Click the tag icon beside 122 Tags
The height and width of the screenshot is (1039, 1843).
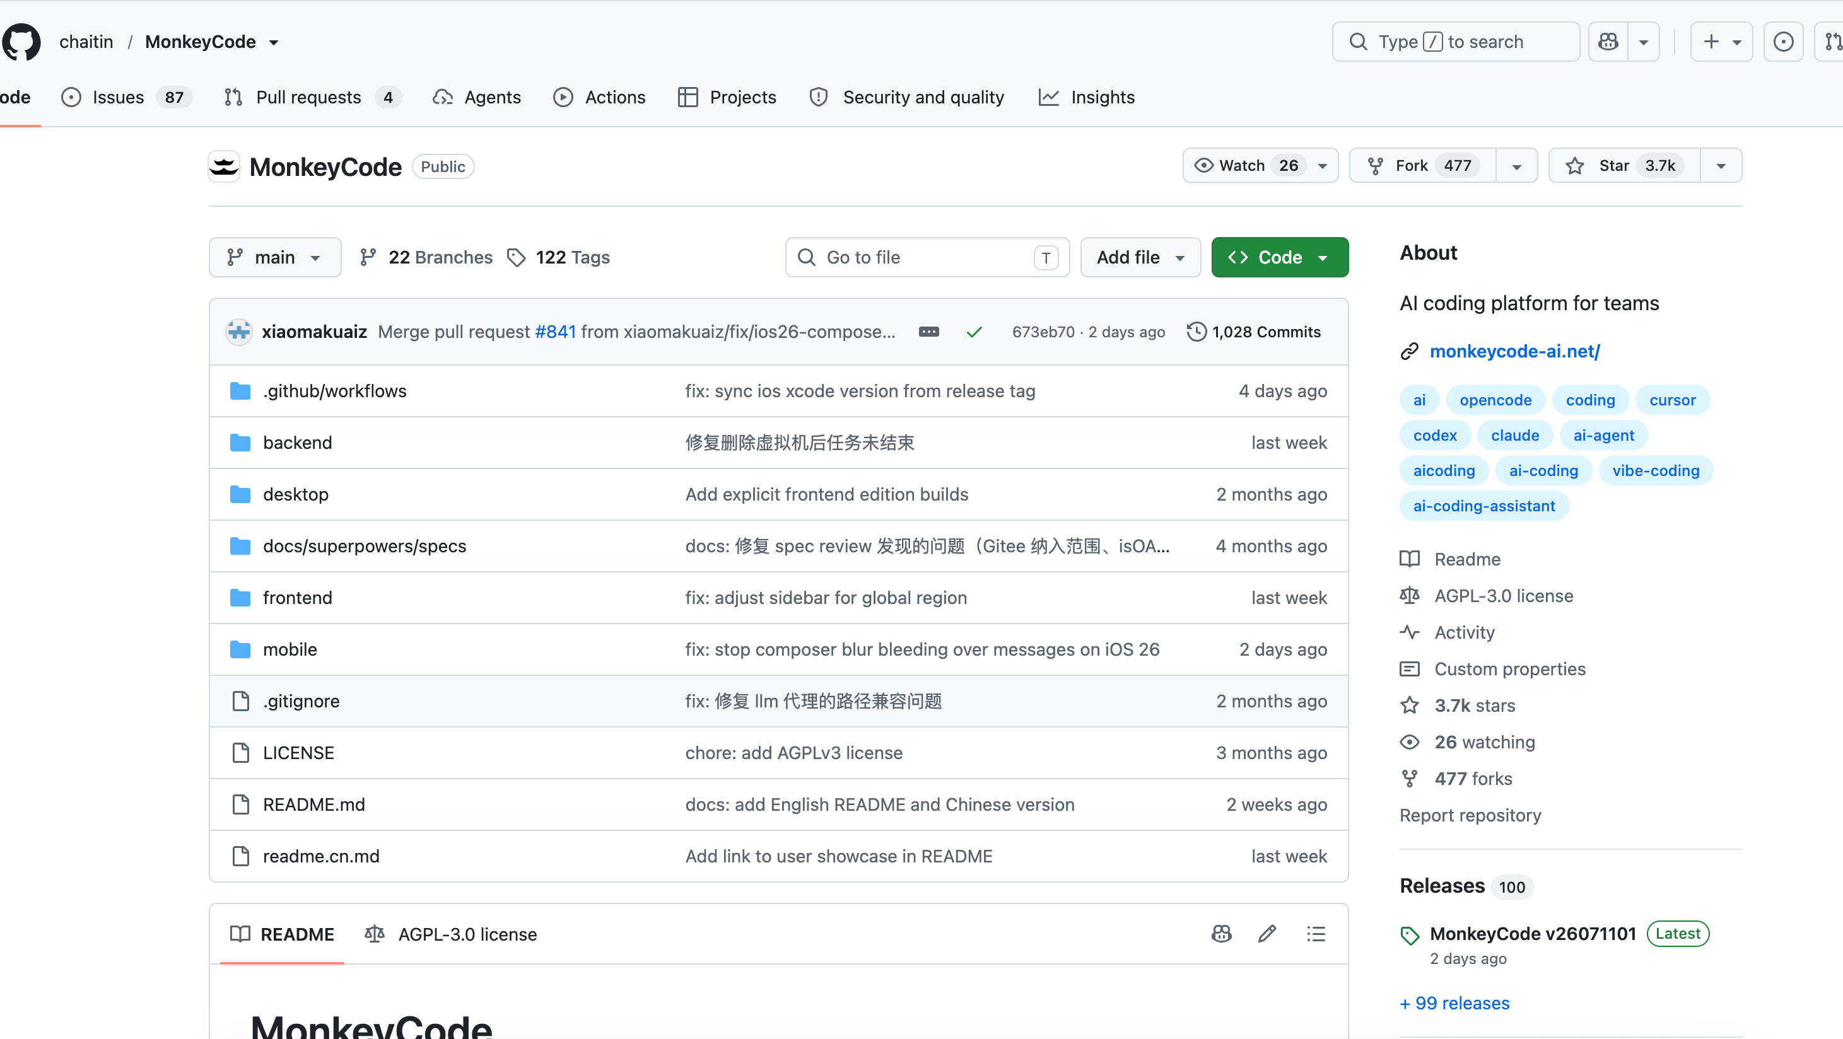click(x=516, y=257)
